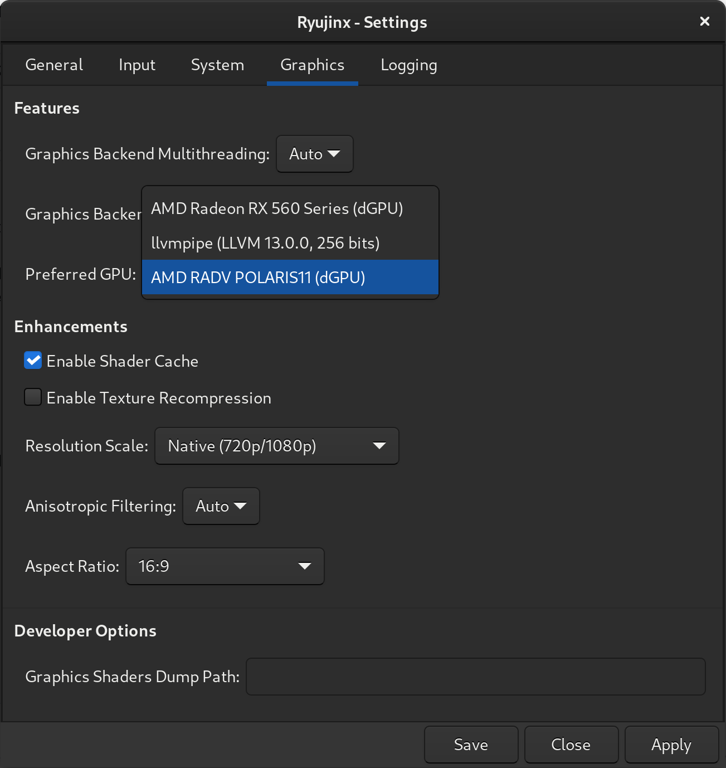
Task: Open the Aspect Ratio dropdown
Action: 225,566
